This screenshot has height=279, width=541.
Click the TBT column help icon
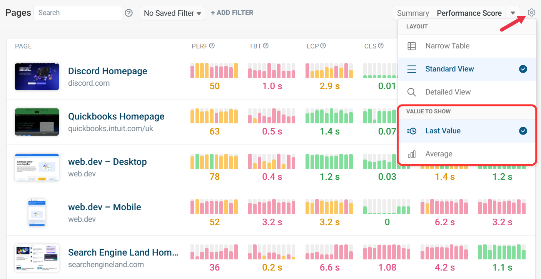click(265, 46)
